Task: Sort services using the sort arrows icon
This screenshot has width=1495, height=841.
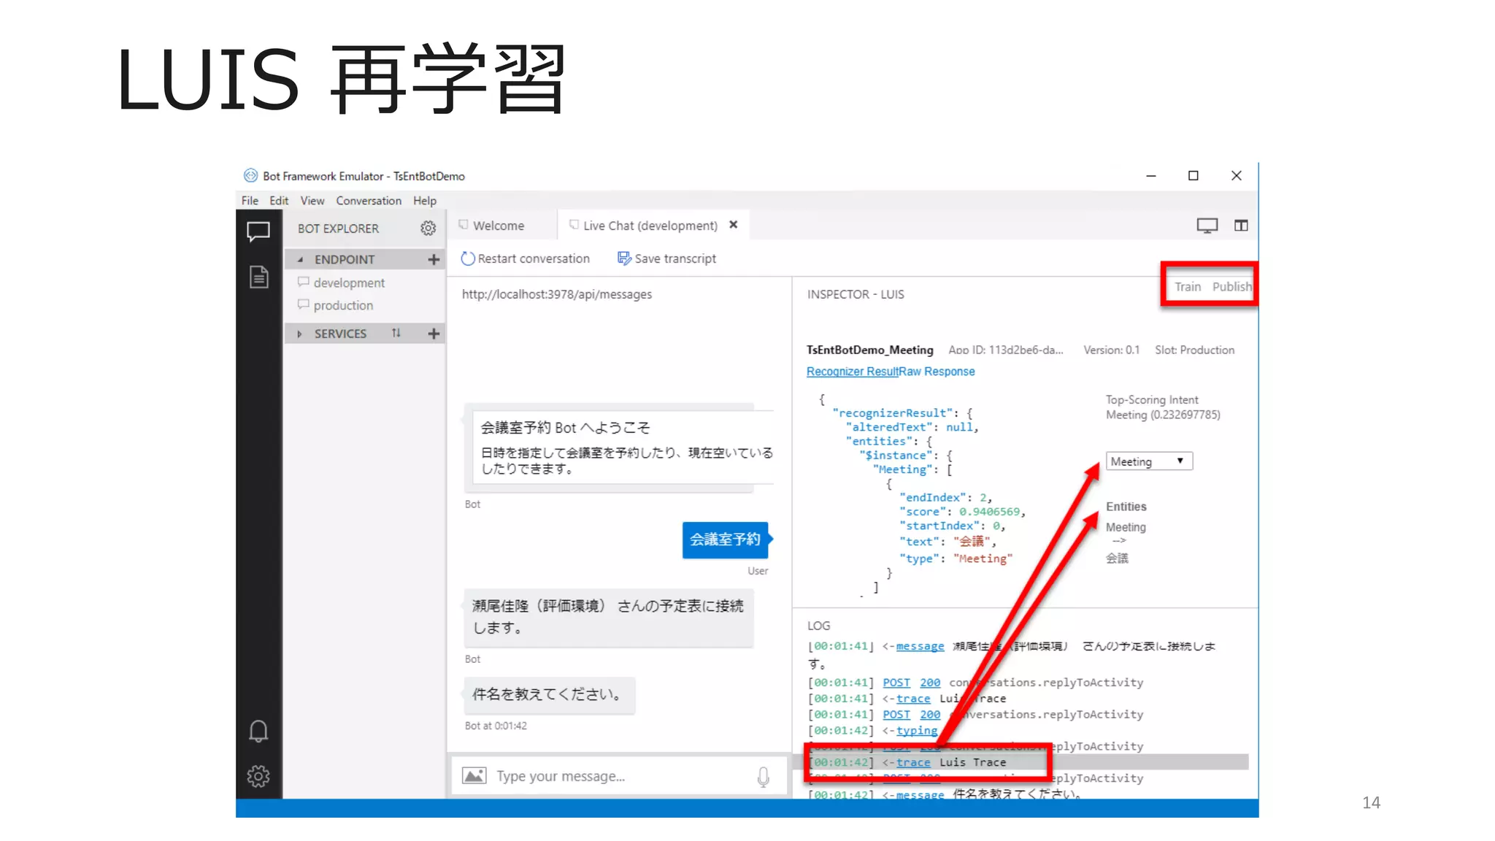Action: pos(396,333)
